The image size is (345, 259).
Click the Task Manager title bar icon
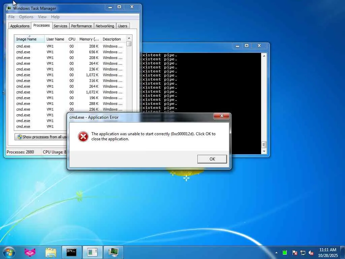click(x=9, y=8)
